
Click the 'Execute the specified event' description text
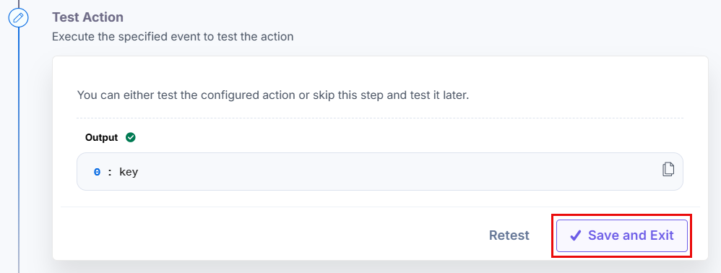click(173, 37)
